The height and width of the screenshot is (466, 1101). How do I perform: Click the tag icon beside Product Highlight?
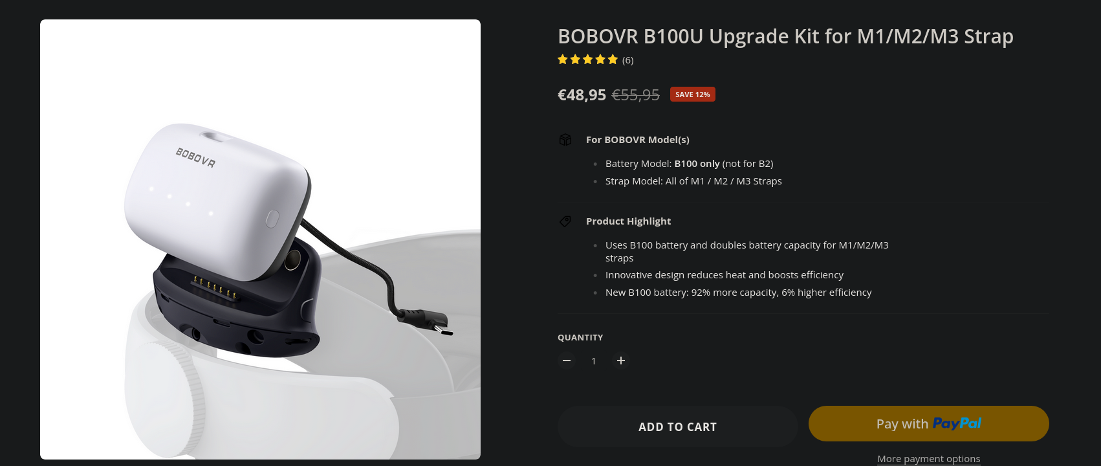pos(565,221)
